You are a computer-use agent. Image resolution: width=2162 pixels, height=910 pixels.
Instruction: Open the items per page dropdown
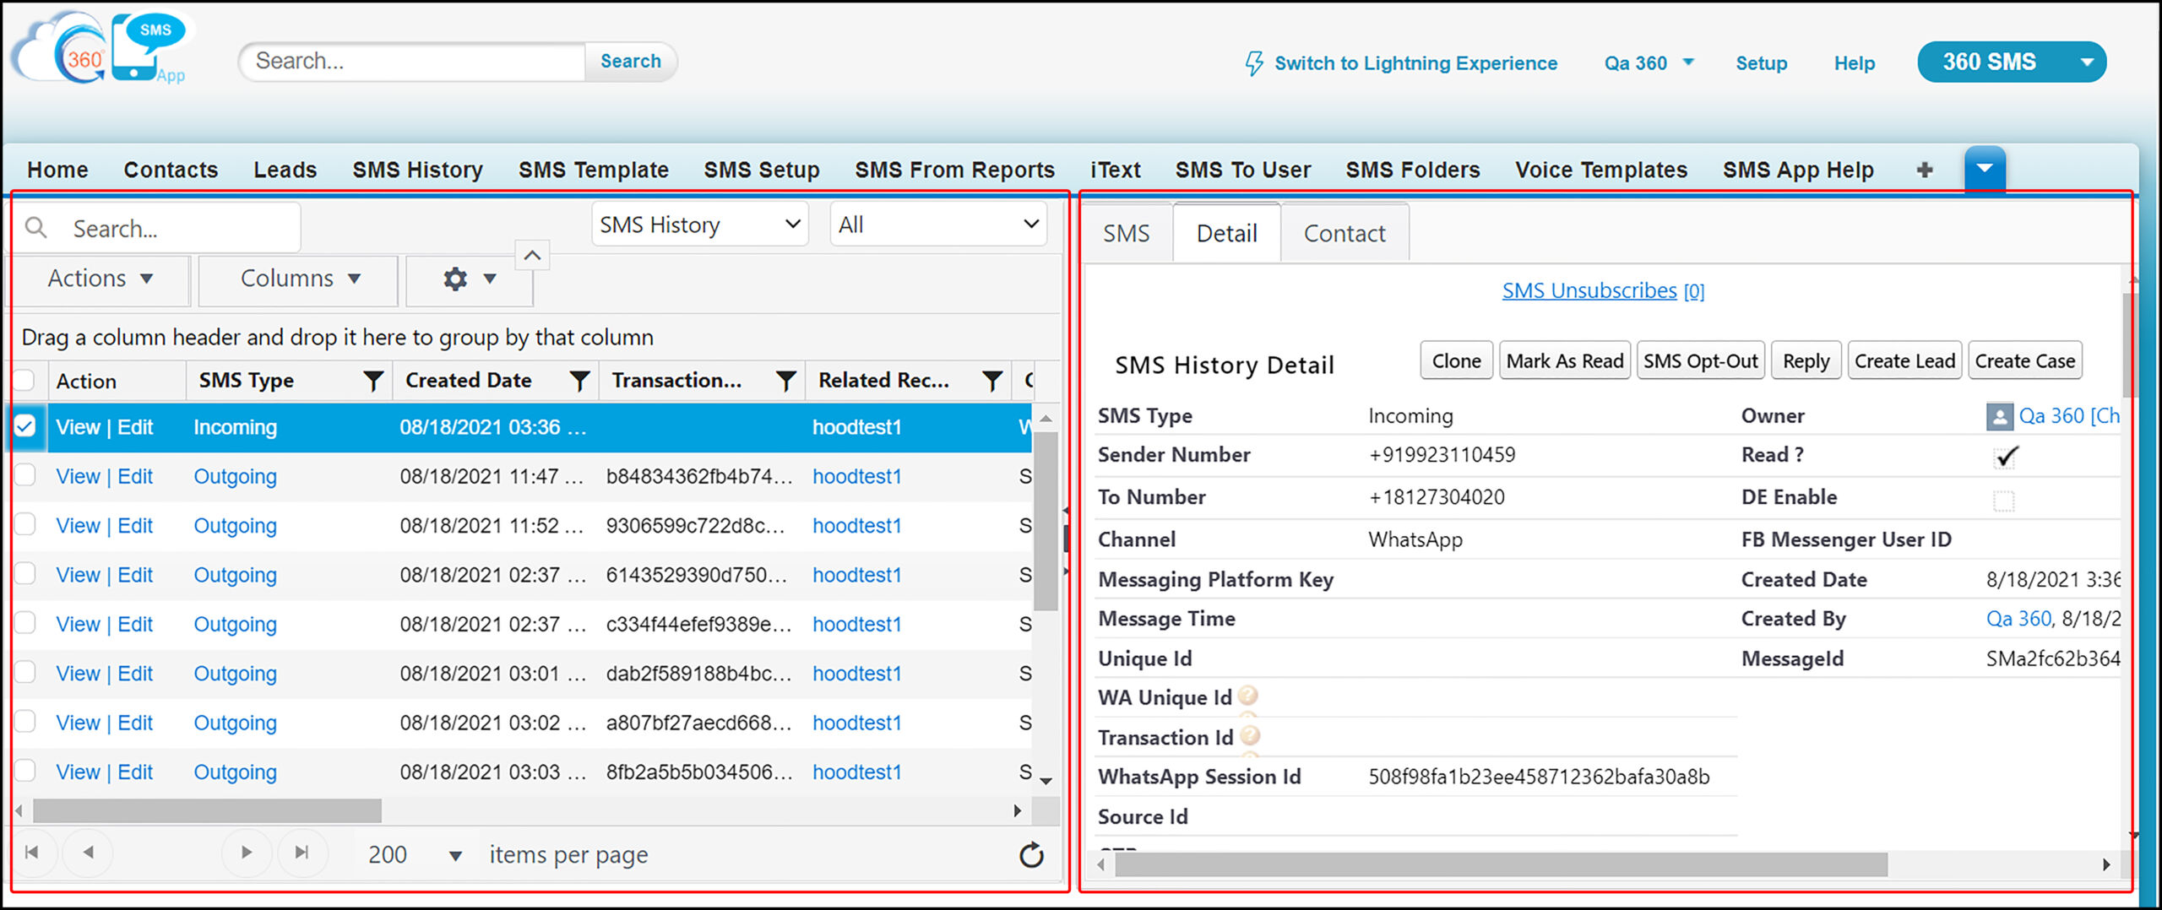(x=414, y=855)
